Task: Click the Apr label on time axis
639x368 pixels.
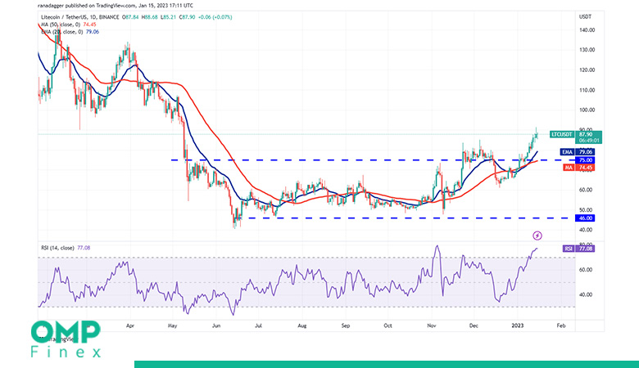Action: point(130,325)
